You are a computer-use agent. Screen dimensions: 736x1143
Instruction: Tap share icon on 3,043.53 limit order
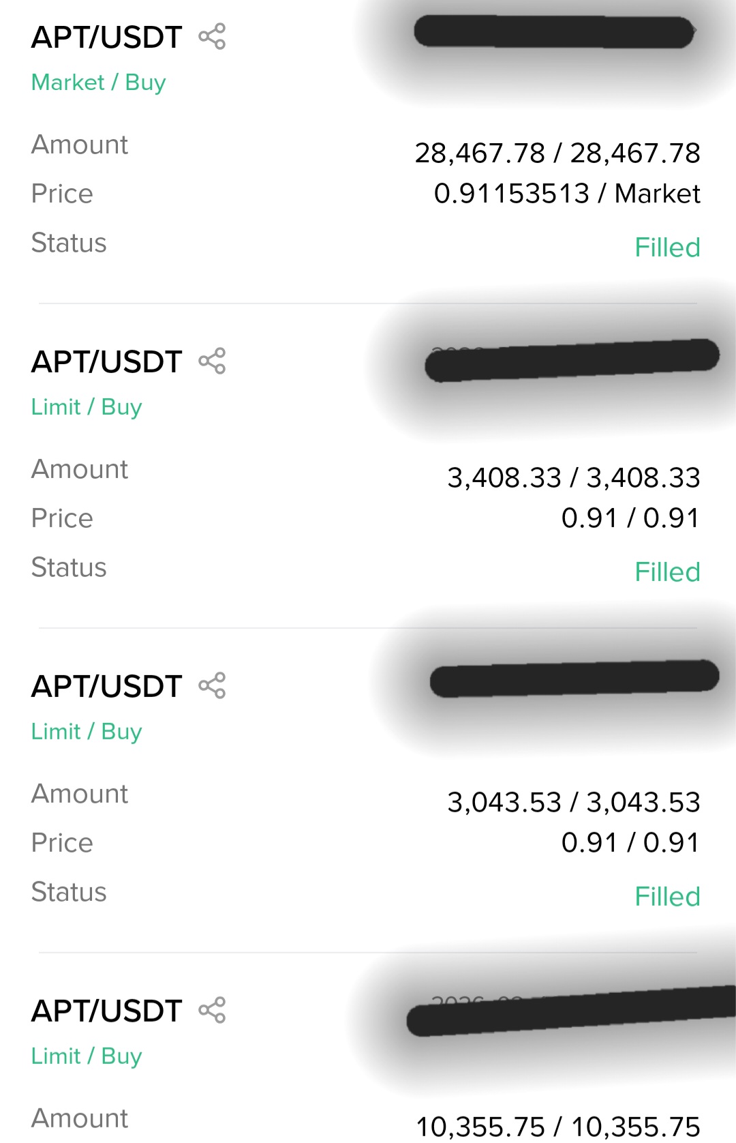click(212, 686)
